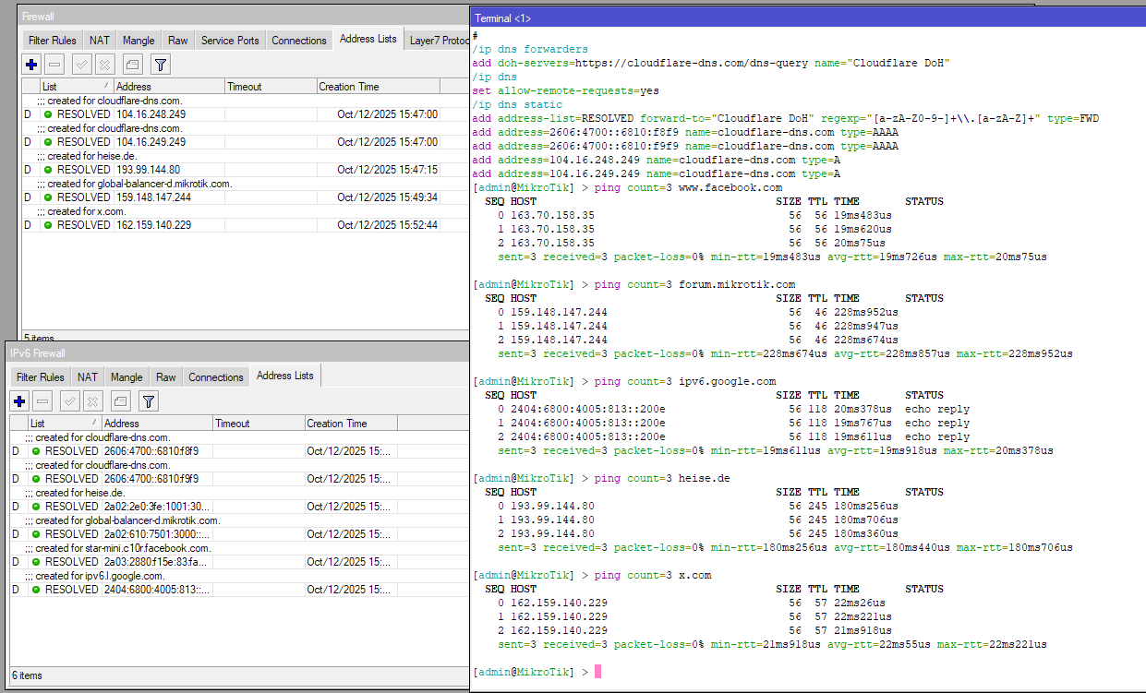Open the Filter funnel in Firewall toolbar
Viewport: 1146px width, 693px height.
pyautogui.click(x=161, y=65)
